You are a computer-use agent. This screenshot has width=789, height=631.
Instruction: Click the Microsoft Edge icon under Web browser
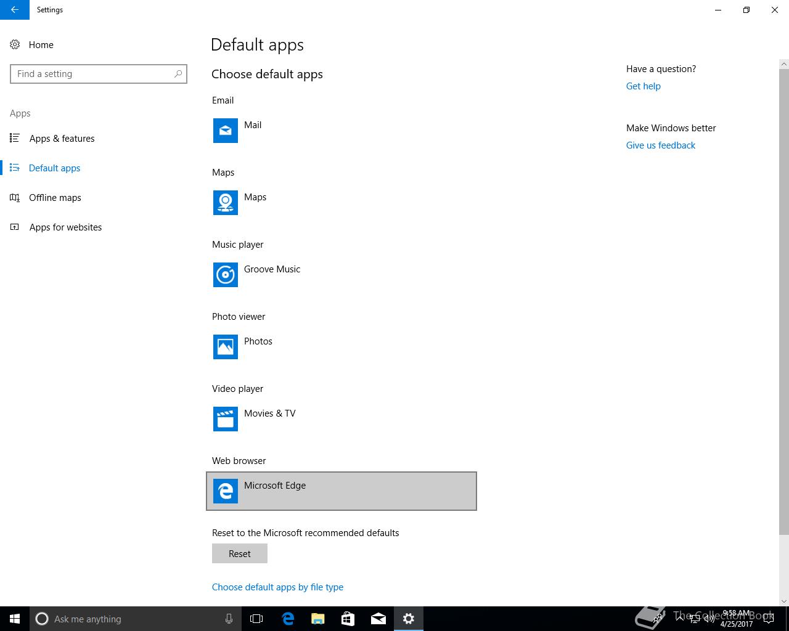click(x=226, y=491)
